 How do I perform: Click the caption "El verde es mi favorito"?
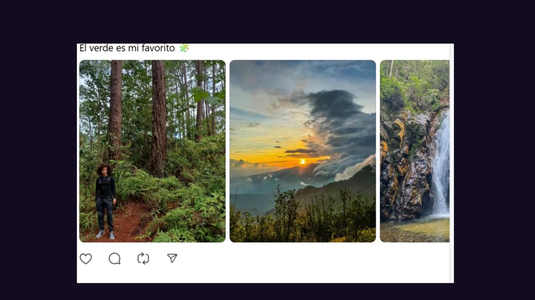(x=127, y=48)
